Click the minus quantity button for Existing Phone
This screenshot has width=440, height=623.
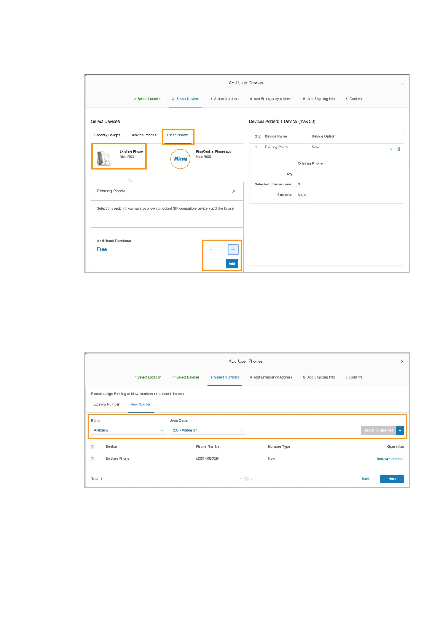(211, 249)
